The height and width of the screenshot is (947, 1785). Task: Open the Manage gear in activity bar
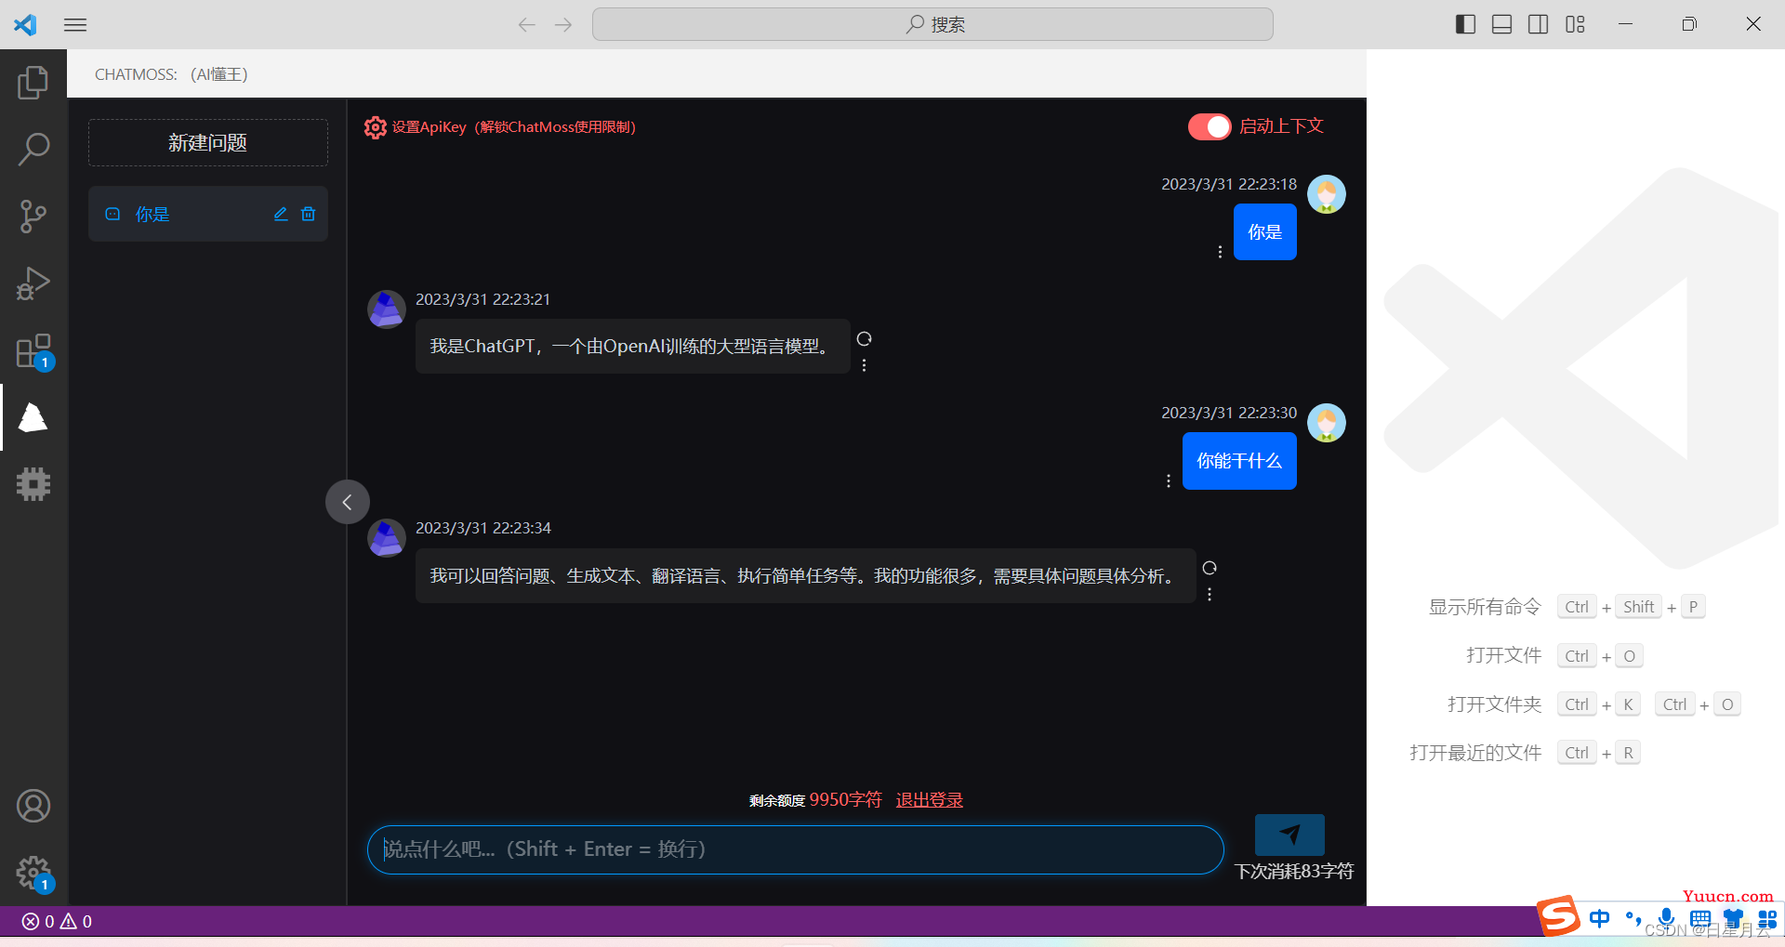[33, 874]
